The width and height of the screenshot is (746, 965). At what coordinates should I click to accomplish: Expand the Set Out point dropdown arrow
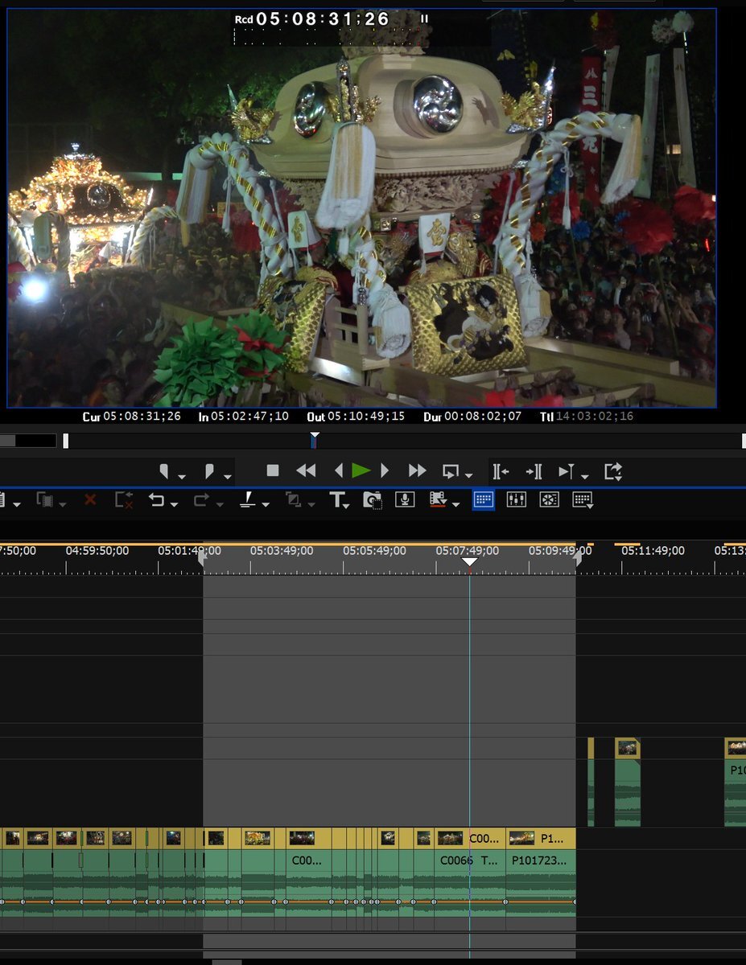click(x=228, y=476)
